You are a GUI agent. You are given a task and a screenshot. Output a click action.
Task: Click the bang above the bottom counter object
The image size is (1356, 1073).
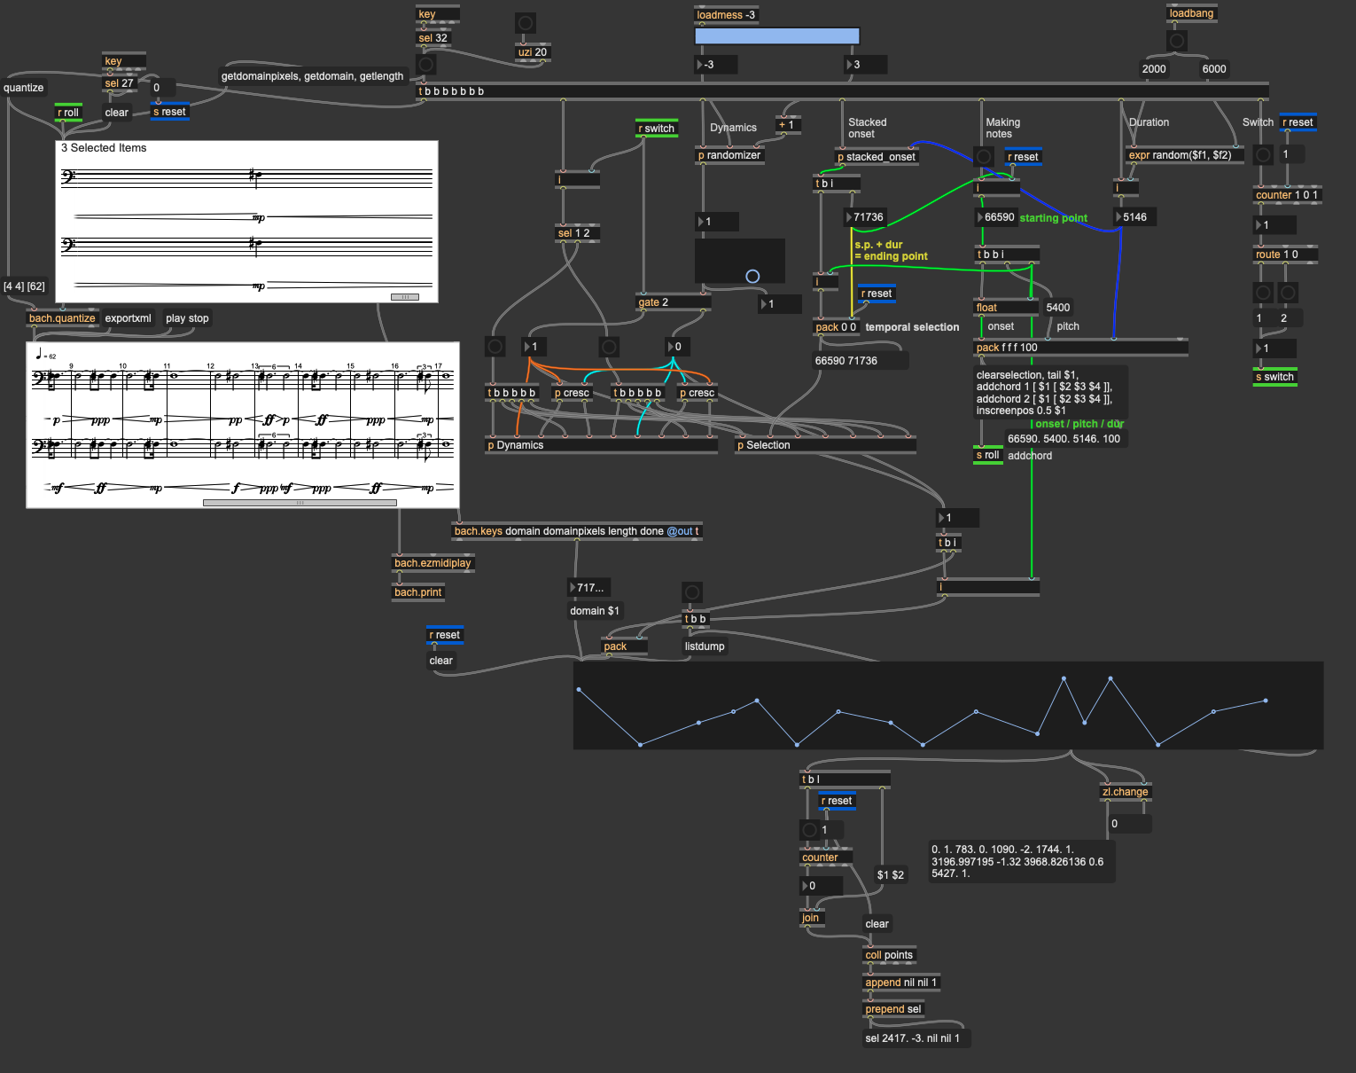tap(809, 830)
